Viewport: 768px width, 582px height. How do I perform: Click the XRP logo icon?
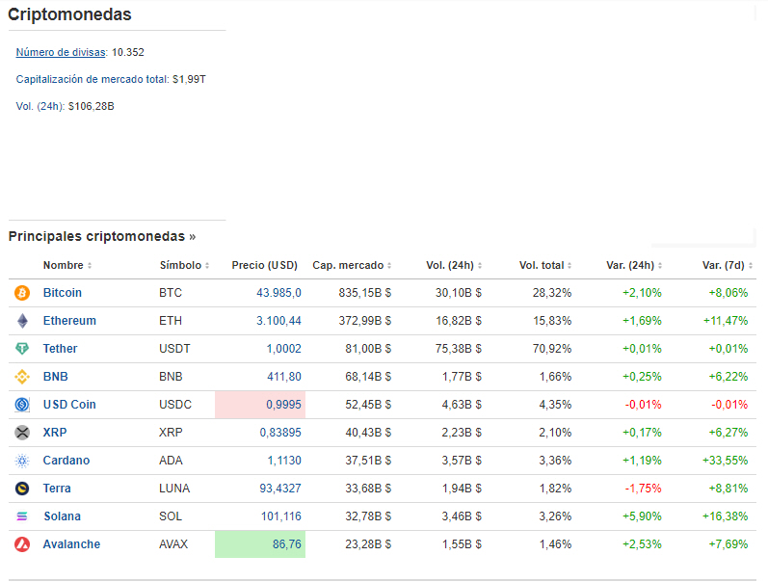pos(22,433)
